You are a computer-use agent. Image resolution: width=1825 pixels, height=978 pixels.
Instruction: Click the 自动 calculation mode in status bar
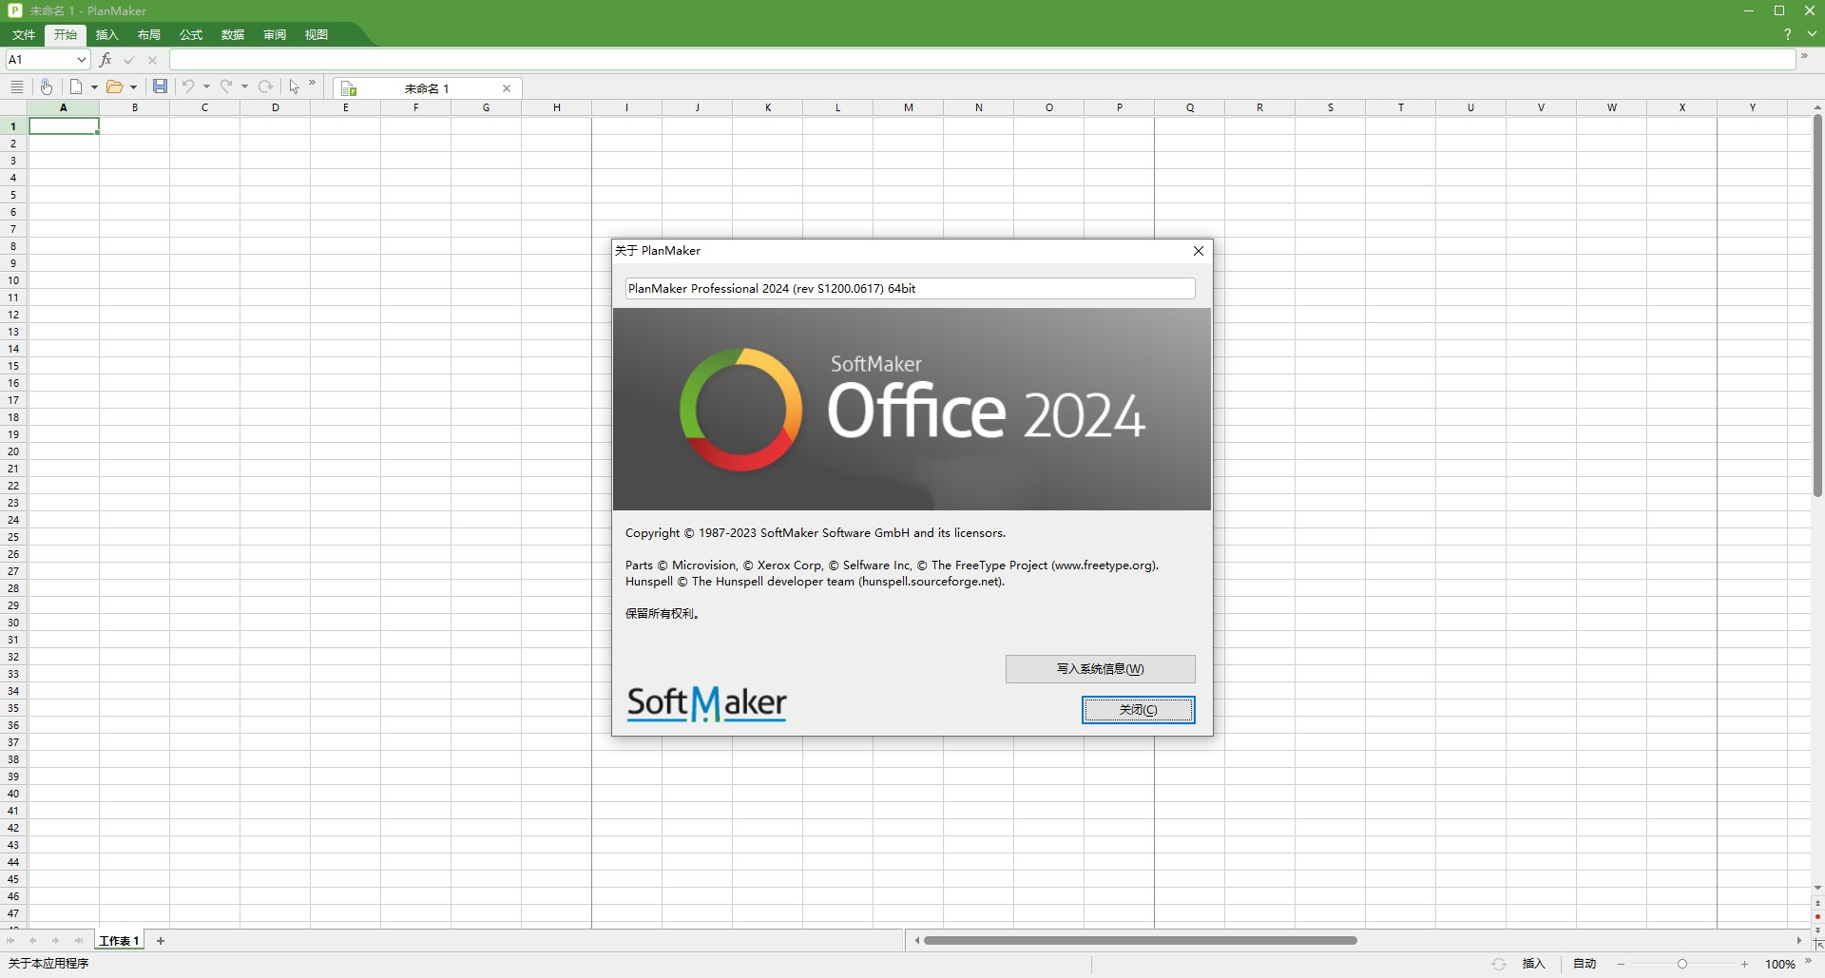coord(1585,964)
